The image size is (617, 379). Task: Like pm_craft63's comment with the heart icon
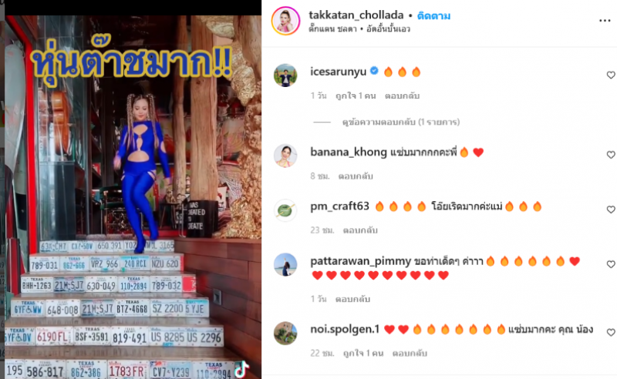click(x=610, y=210)
